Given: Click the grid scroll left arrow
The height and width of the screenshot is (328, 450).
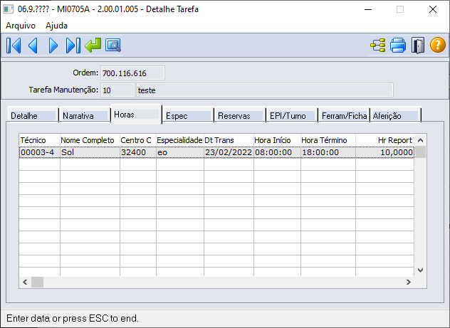Looking at the screenshot, I should pos(25,282).
